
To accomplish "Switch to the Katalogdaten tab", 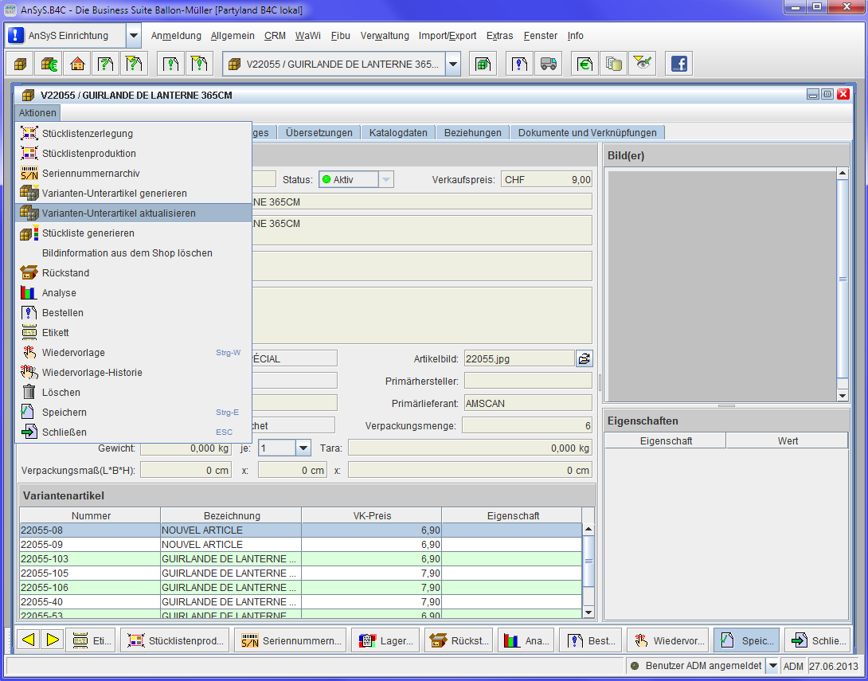I will coord(398,133).
